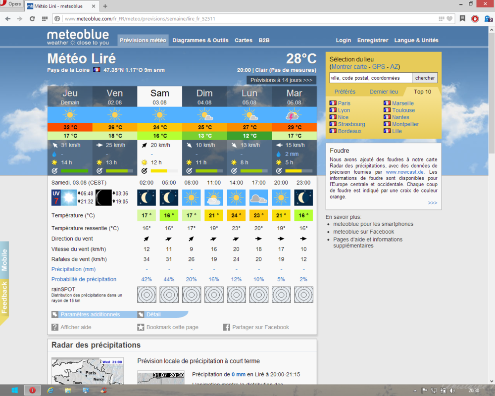The image size is (495, 396).
Task: Click the radar precipitation map thumbnail
Action: 88,371
